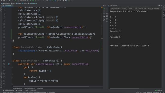
Task: Collapse the BadCalculator class fold marker
Action: 12,61
